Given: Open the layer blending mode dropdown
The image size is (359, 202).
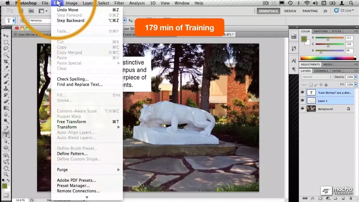Looking at the screenshot, I should pos(317,77).
